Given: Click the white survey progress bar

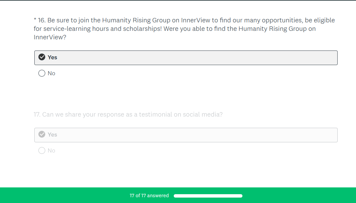Looking at the screenshot, I should 208,196.
